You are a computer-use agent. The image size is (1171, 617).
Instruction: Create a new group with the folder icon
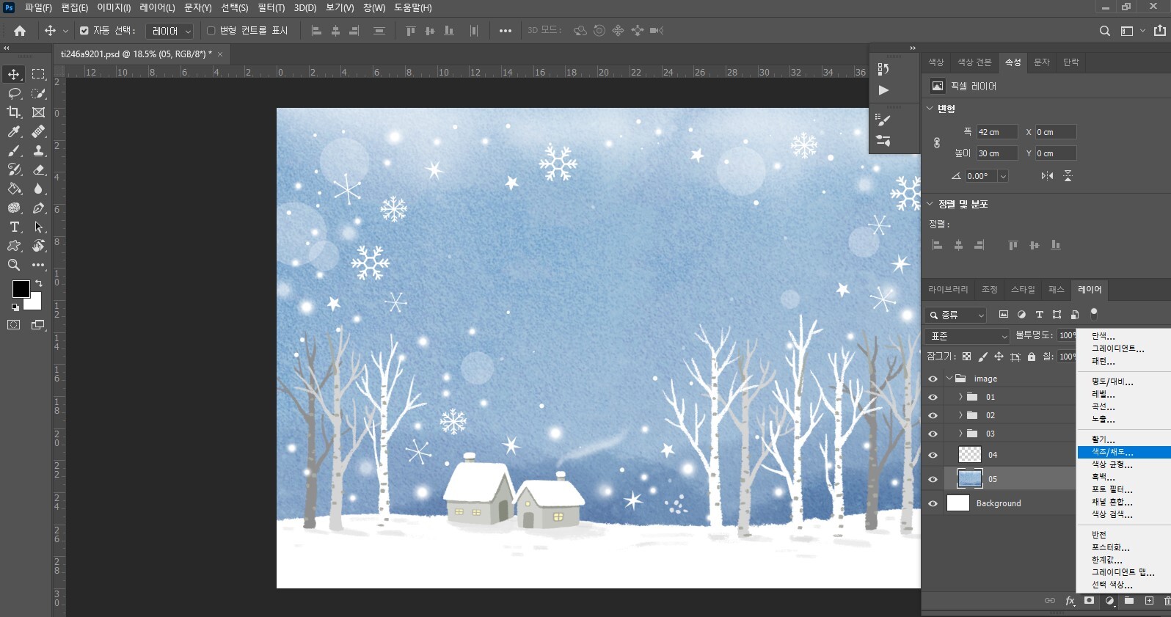coord(1129,601)
